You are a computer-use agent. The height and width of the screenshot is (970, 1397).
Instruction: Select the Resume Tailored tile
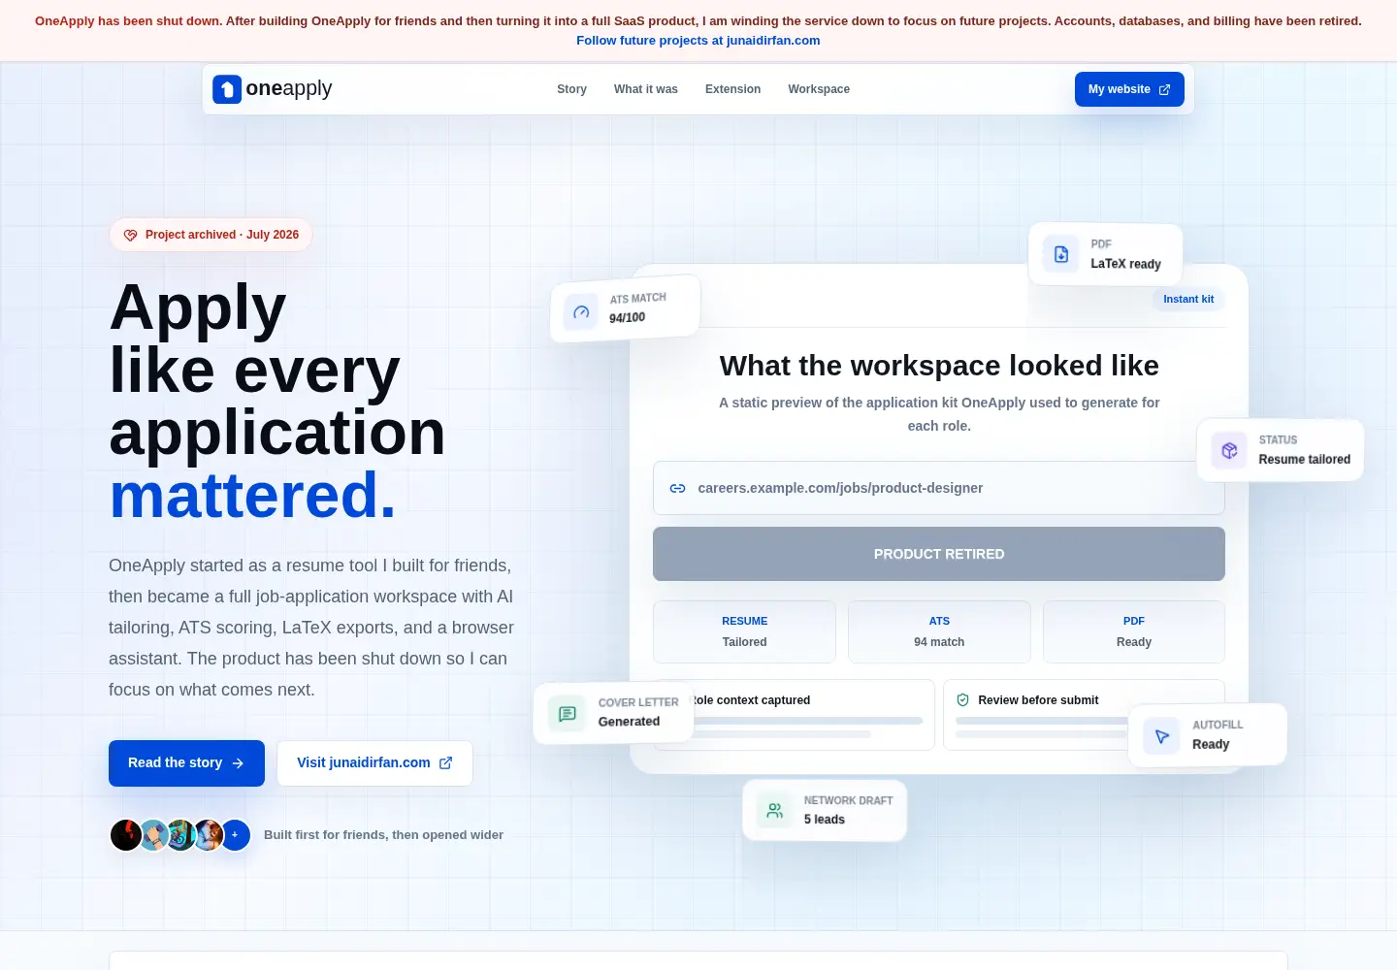click(x=744, y=631)
